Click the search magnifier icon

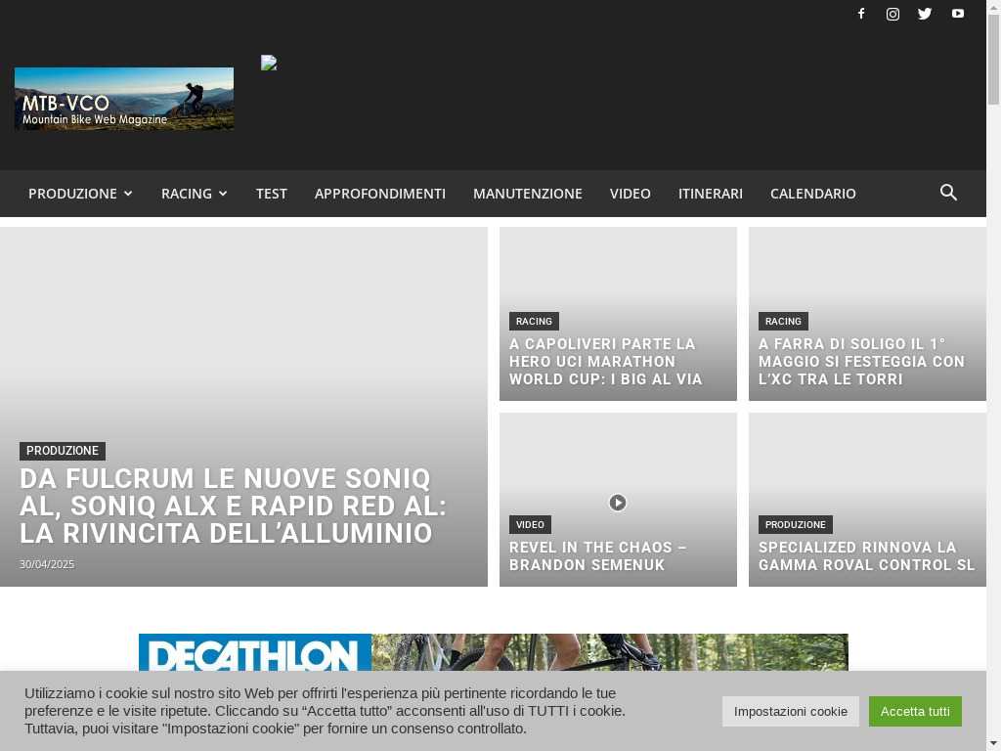click(x=948, y=193)
